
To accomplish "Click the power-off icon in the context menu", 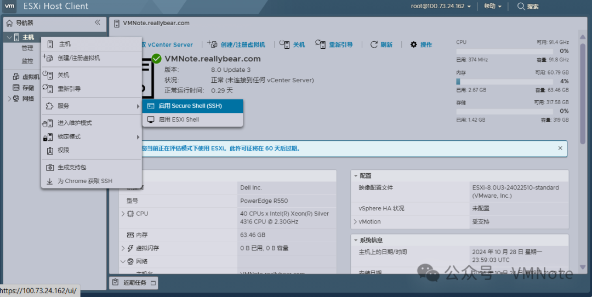I will coord(48,75).
